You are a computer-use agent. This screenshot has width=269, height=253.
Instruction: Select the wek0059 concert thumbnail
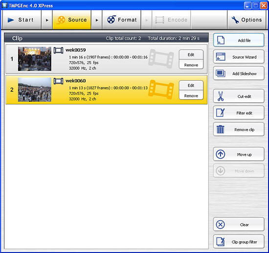click(35, 59)
